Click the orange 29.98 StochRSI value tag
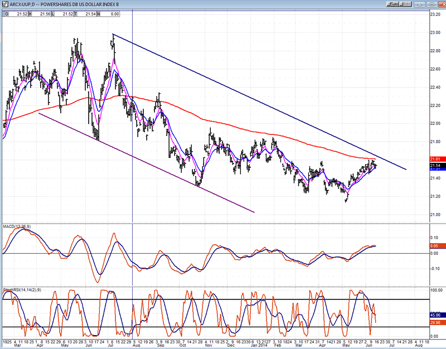The height and width of the screenshot is (349, 446). click(435, 321)
